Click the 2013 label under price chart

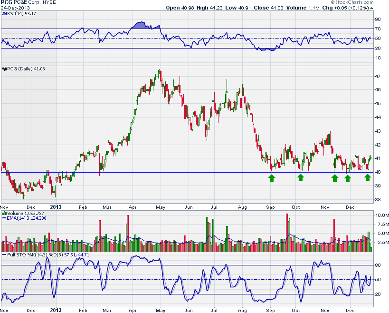(x=56, y=207)
